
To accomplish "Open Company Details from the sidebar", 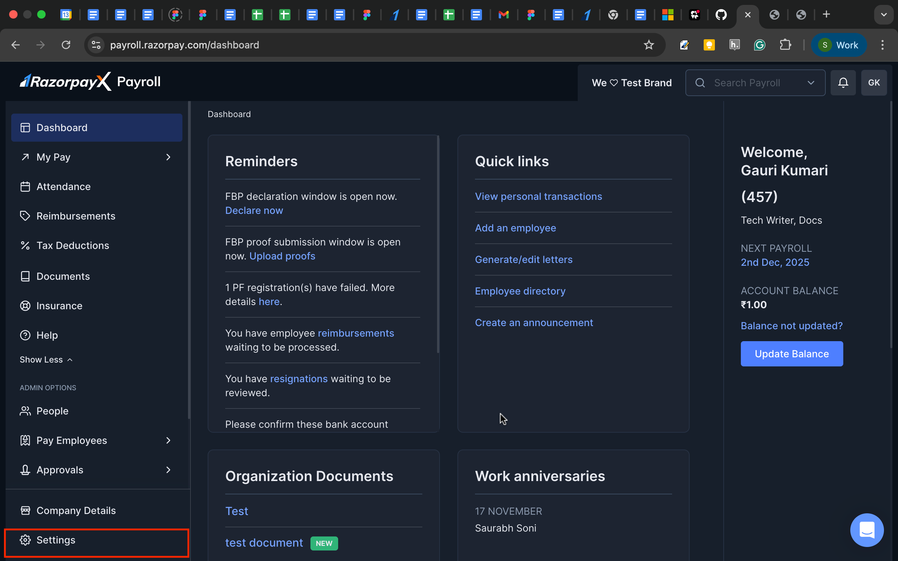I will pyautogui.click(x=96, y=511).
